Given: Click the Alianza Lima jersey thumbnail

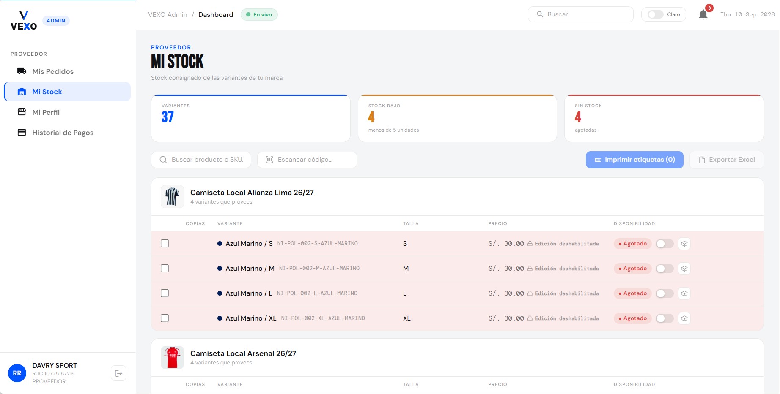Looking at the screenshot, I should coord(172,197).
